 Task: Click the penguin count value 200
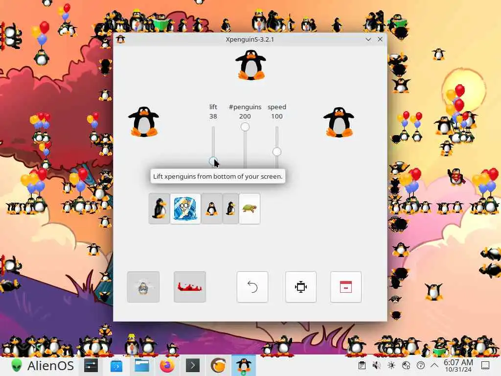[x=245, y=117]
